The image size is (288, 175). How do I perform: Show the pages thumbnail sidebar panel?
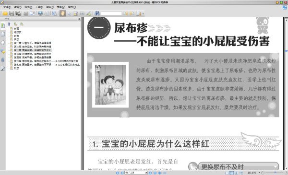coord(3,34)
